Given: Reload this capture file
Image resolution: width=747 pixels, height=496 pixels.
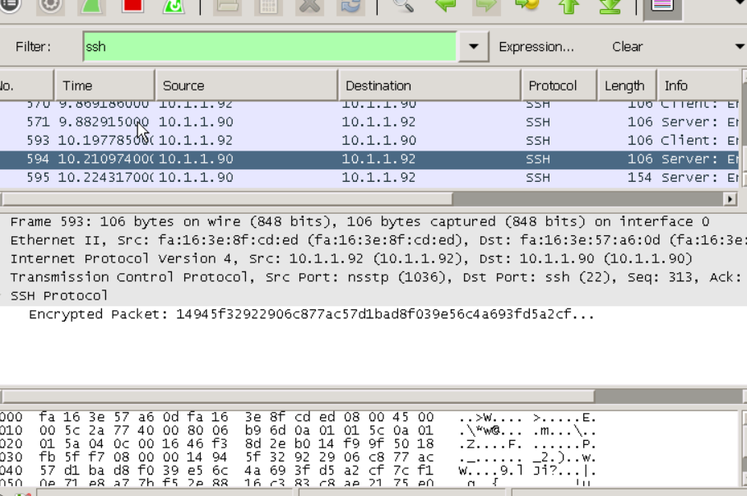Looking at the screenshot, I should coord(350,5).
